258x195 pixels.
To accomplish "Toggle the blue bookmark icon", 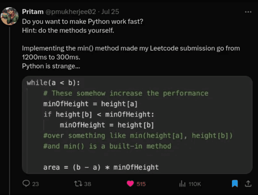I will coord(235,183).
